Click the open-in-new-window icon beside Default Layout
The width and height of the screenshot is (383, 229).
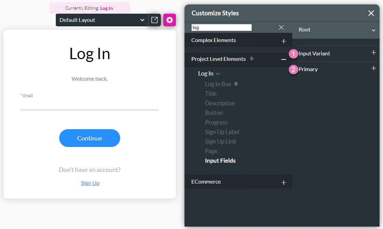(x=154, y=20)
